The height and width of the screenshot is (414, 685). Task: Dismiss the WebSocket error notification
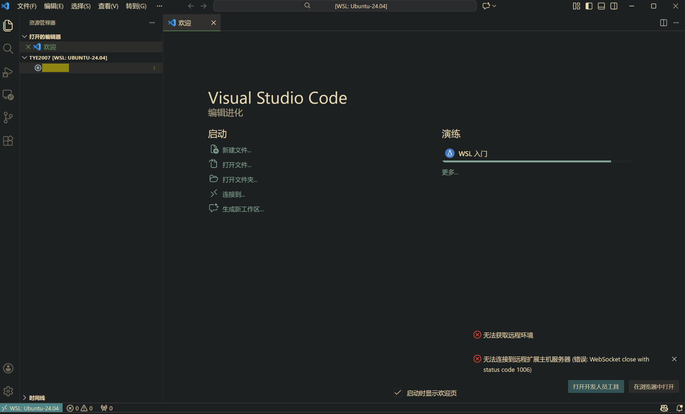pyautogui.click(x=674, y=359)
